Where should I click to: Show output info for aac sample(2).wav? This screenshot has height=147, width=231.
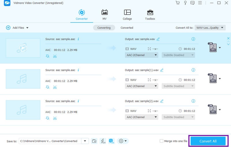pos(193,101)
